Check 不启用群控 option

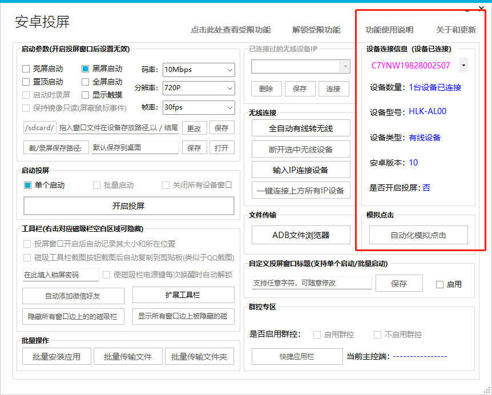[377, 334]
